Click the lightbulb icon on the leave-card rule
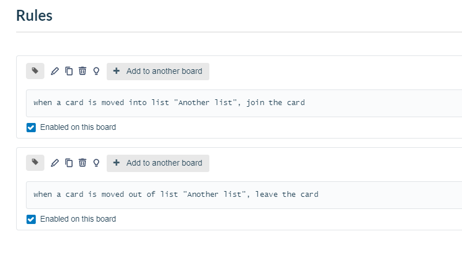 click(x=96, y=163)
